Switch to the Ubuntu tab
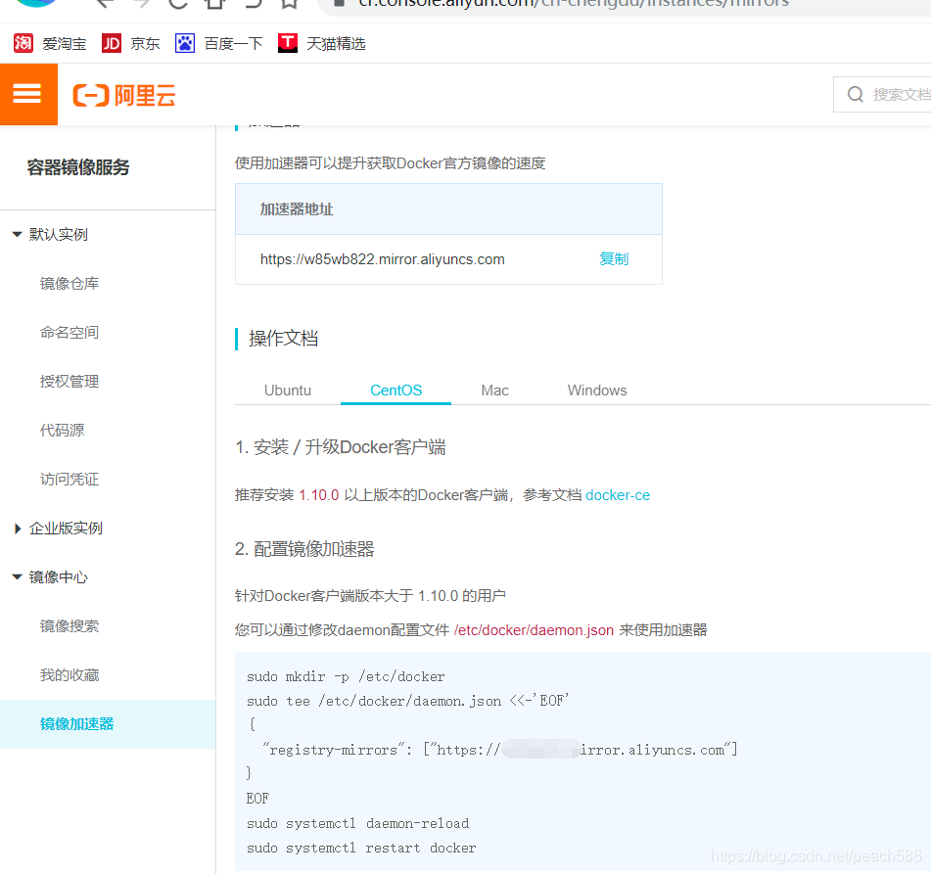This screenshot has height=874, width=931. tap(288, 391)
